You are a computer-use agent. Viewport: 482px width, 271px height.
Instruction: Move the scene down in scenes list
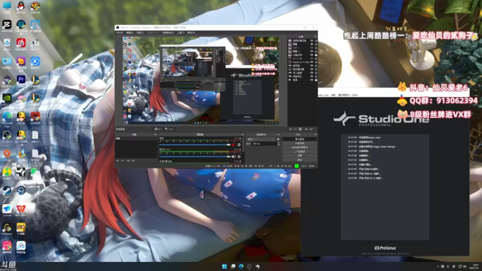133,161
